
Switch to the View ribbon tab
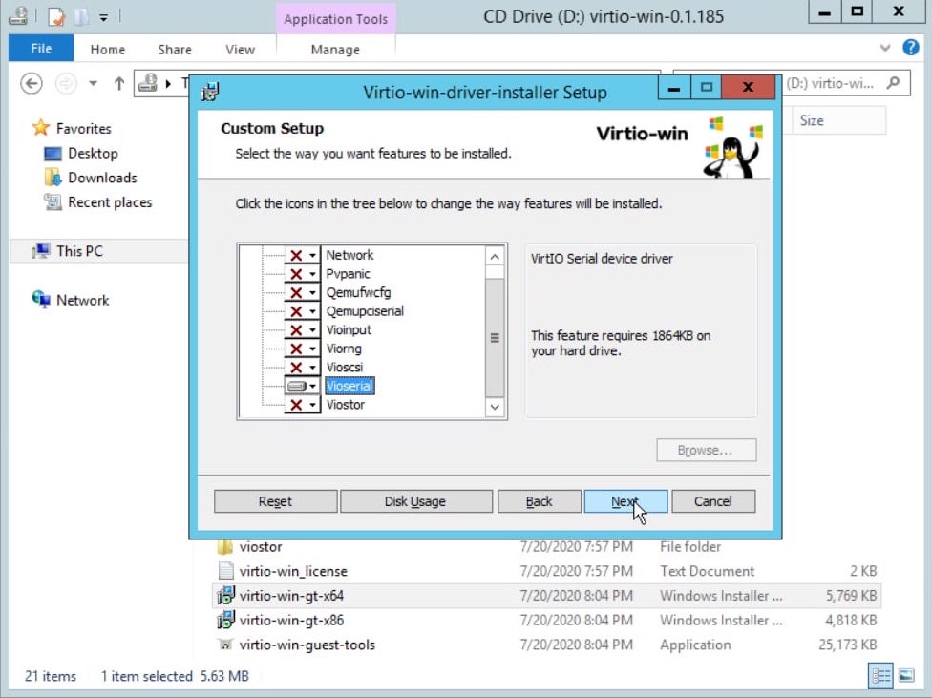(x=240, y=50)
